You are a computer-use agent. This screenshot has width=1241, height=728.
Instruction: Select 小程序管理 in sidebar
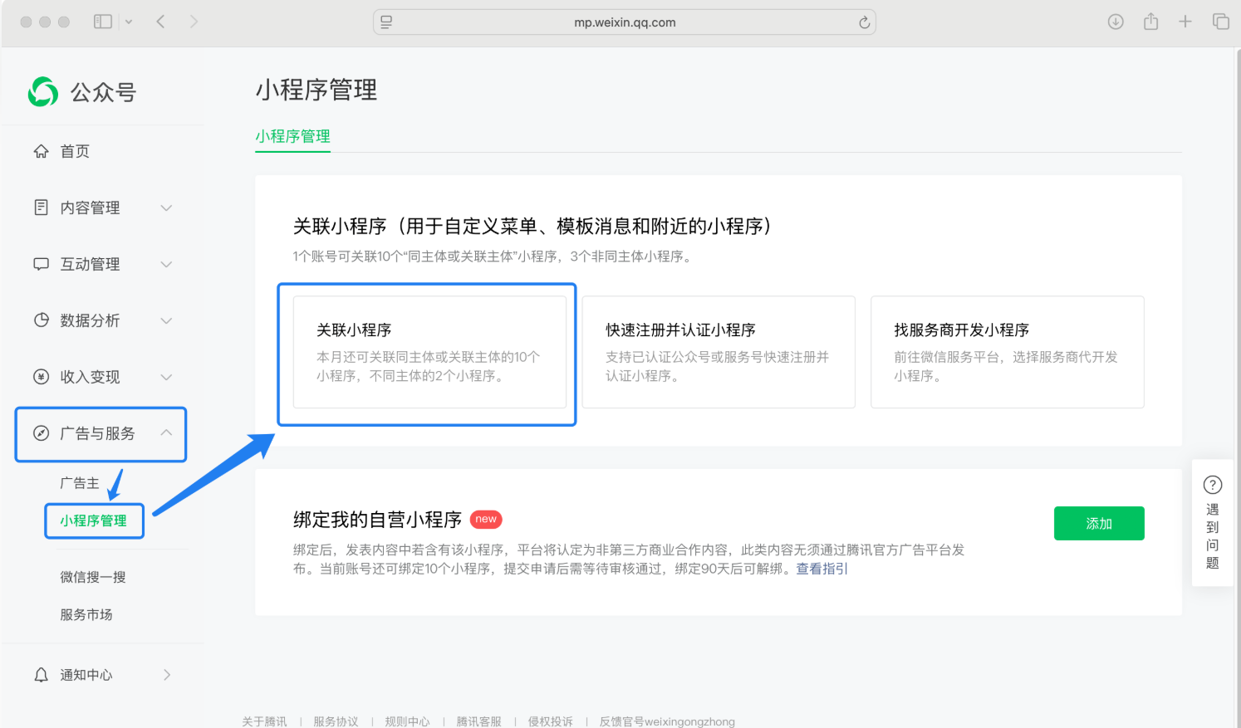pos(93,520)
